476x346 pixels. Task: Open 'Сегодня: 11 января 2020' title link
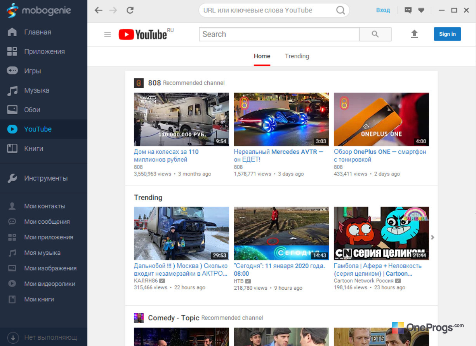280,269
